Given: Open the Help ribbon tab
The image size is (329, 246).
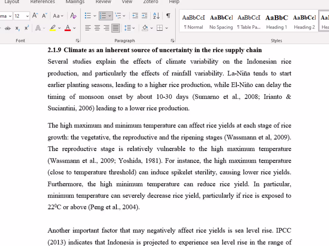Looking at the screenshot, I should [x=174, y=2].
